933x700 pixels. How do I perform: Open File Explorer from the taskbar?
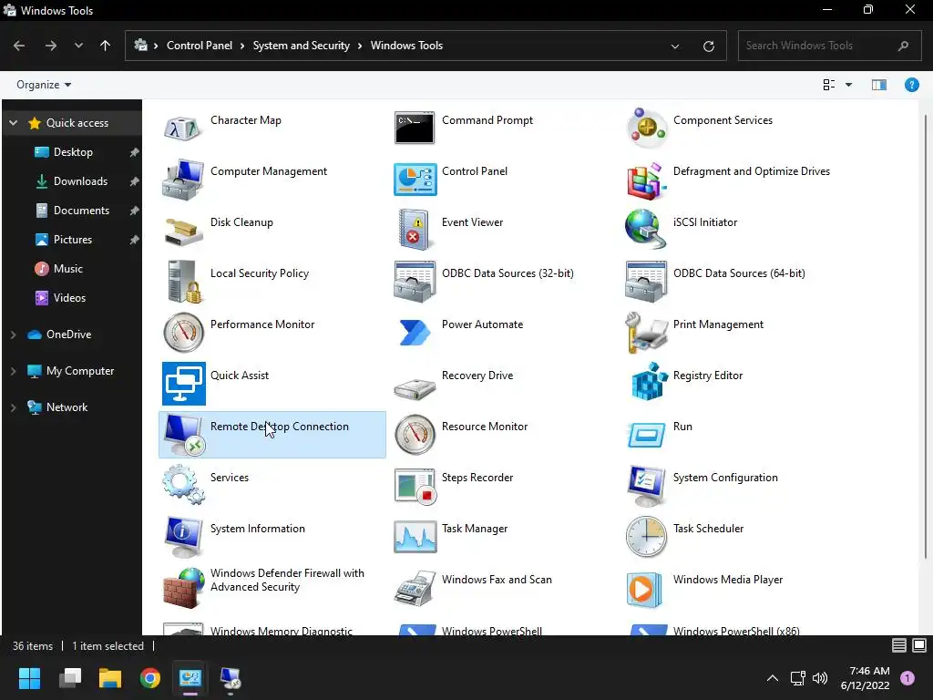[x=110, y=677]
